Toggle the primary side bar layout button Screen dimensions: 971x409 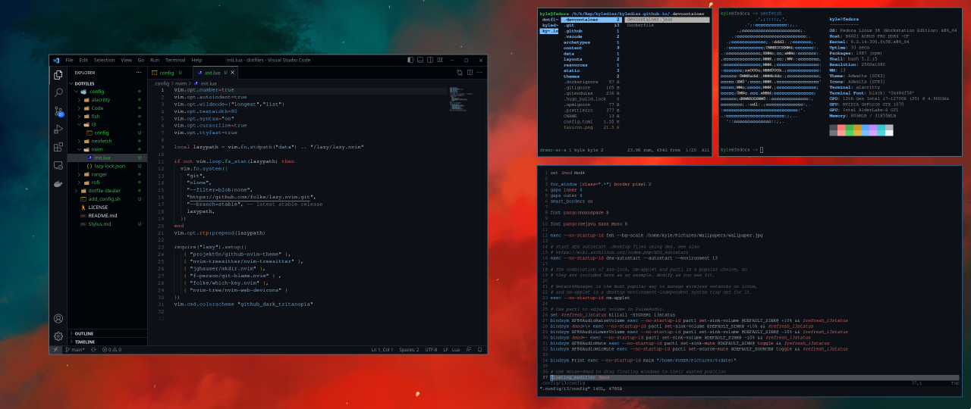410,60
